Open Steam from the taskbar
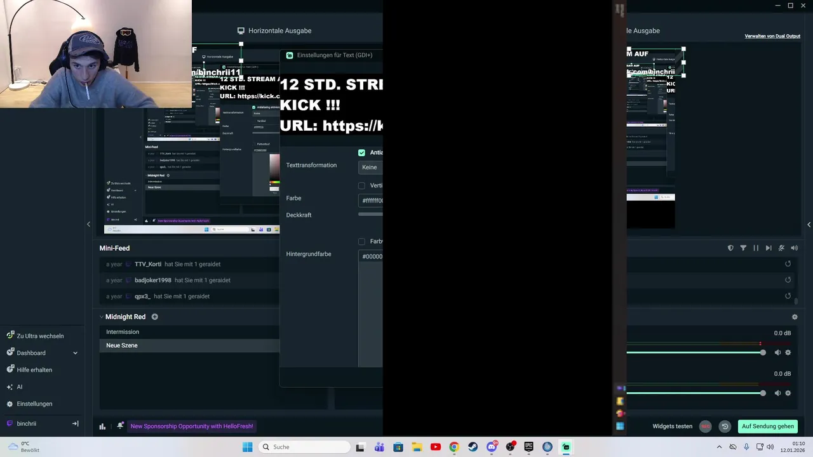This screenshot has height=457, width=813. pyautogui.click(x=473, y=447)
